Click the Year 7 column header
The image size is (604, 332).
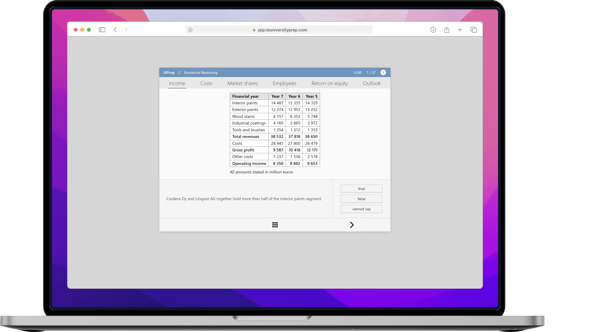coord(277,96)
